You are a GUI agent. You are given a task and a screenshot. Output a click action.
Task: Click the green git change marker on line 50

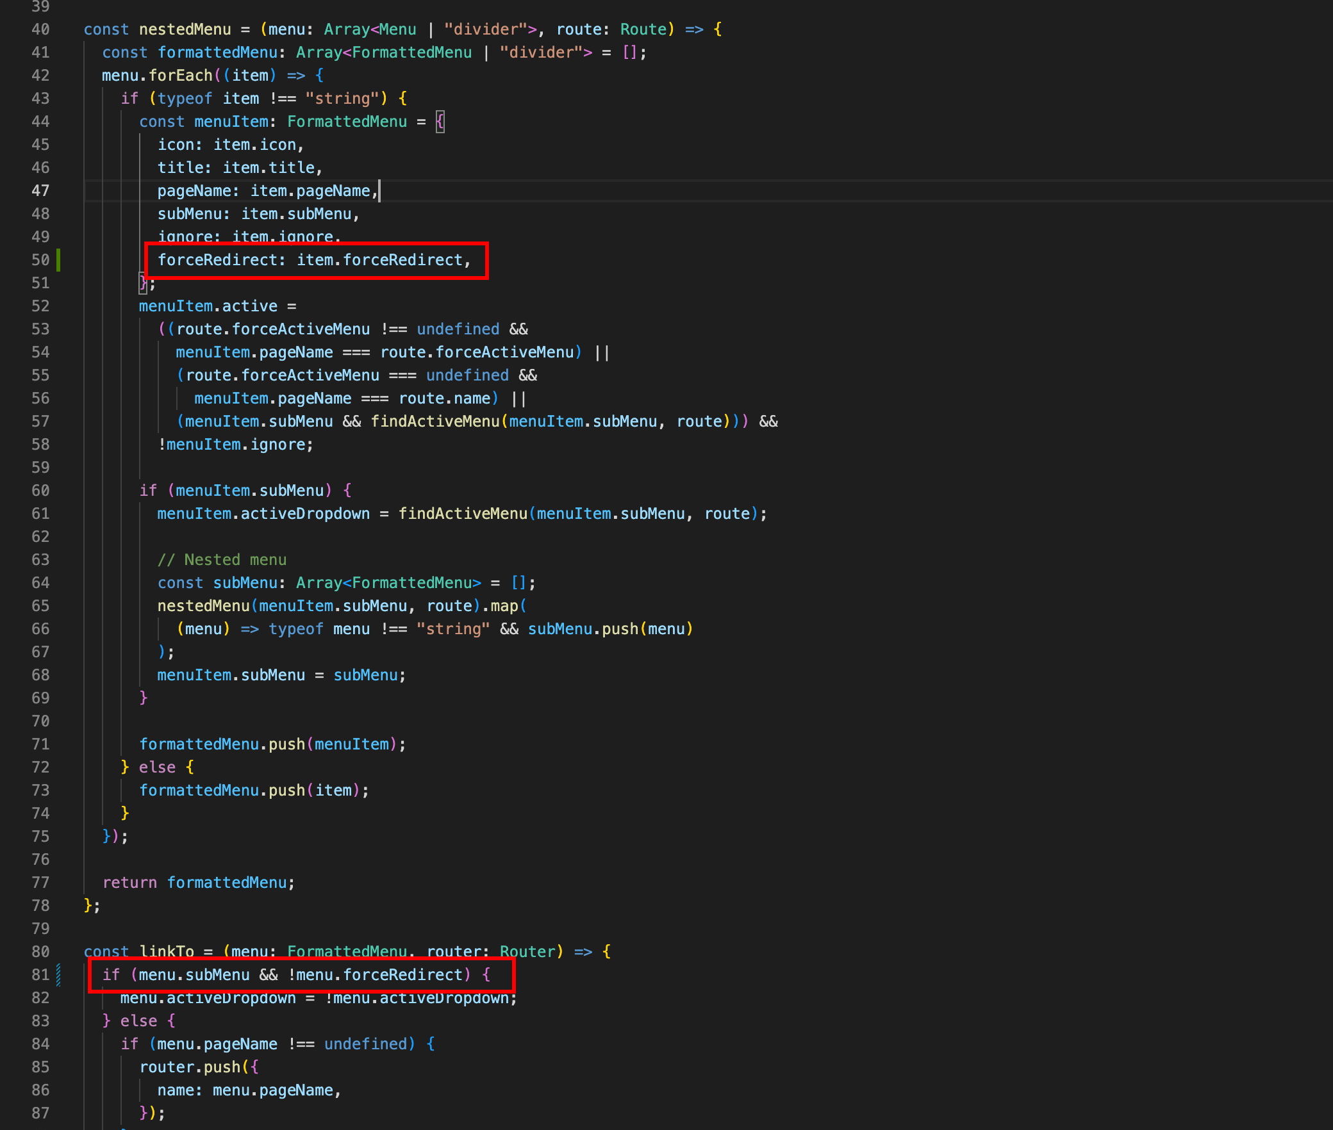click(x=58, y=260)
